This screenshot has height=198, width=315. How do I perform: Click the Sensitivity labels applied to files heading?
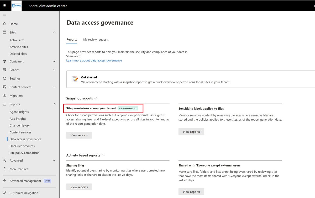pyautogui.click(x=201, y=109)
